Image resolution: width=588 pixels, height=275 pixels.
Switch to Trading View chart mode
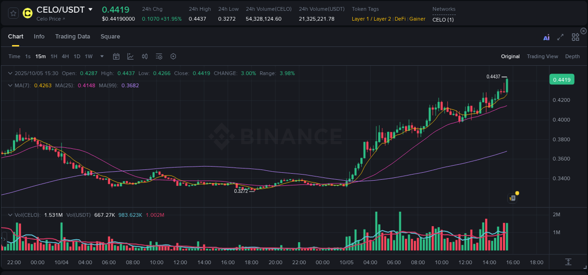542,56
